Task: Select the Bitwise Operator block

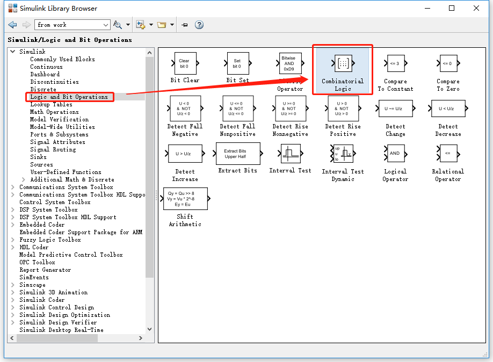Action: pyautogui.click(x=290, y=63)
